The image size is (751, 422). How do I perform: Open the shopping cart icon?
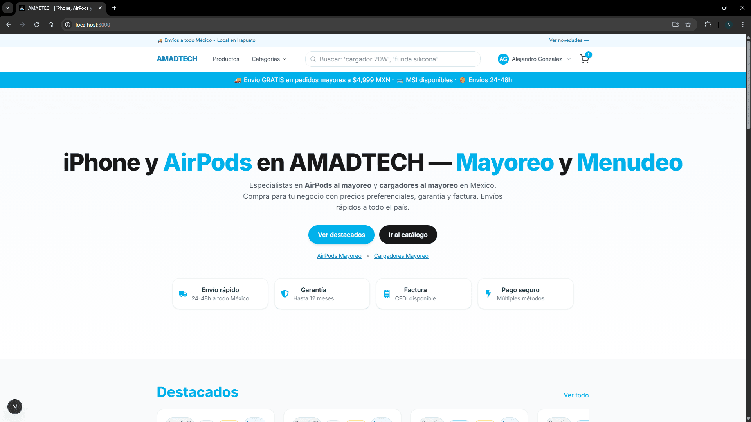584,59
